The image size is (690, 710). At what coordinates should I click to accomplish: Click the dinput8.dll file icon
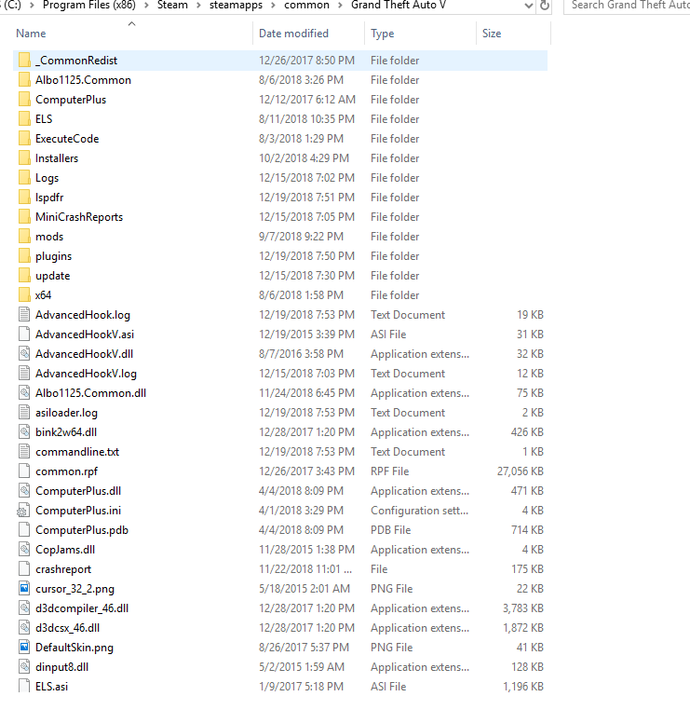pos(24,667)
